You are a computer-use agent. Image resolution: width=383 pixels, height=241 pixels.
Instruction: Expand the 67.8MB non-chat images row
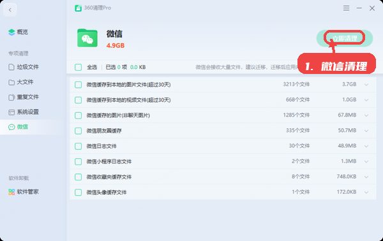[366, 115]
